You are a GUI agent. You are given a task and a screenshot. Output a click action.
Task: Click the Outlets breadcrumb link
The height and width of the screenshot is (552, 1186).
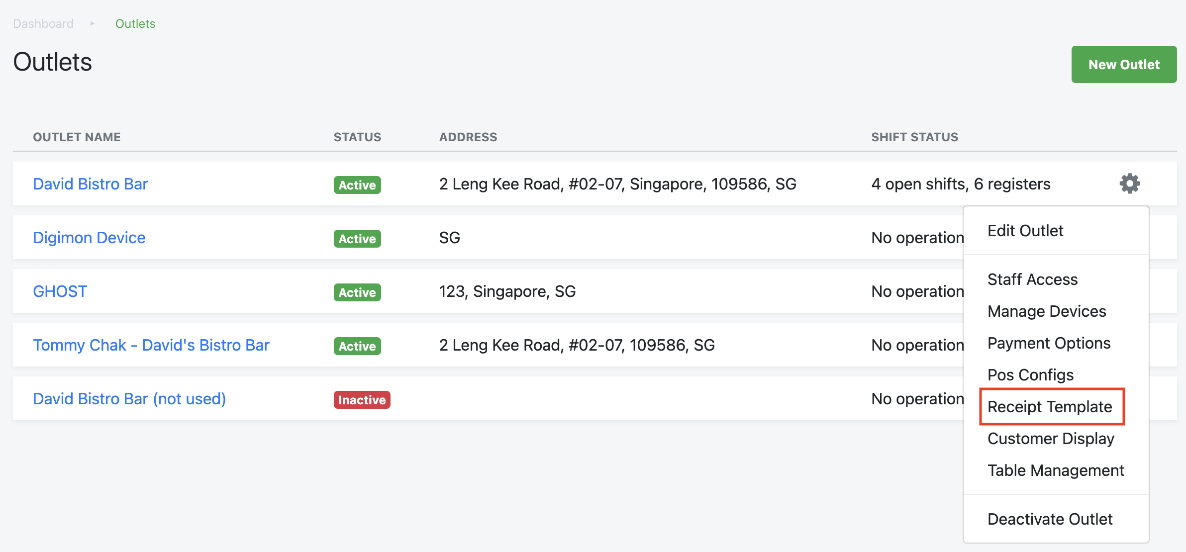135,24
